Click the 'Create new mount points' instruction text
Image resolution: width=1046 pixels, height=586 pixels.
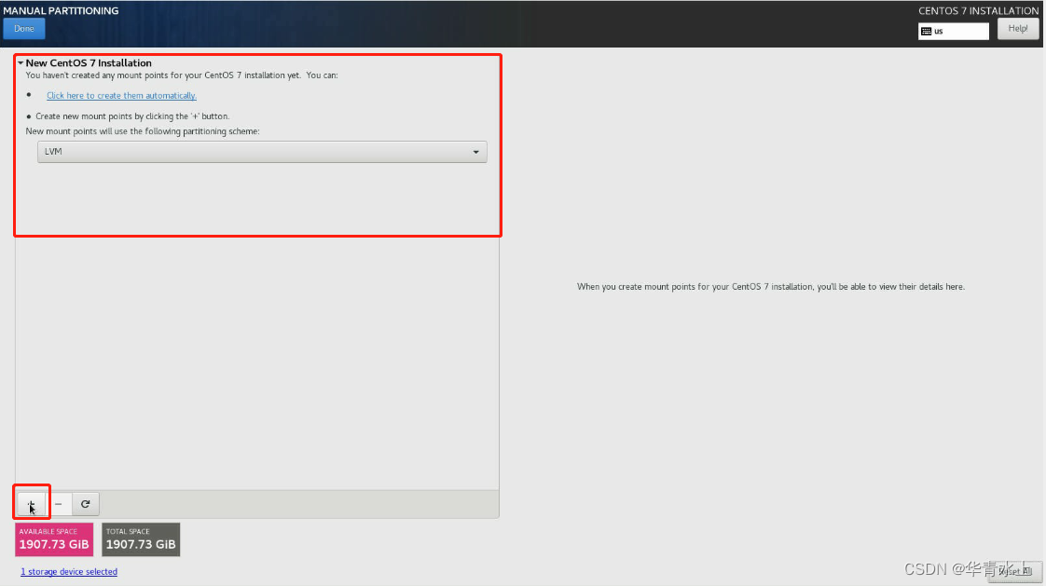[x=132, y=116]
